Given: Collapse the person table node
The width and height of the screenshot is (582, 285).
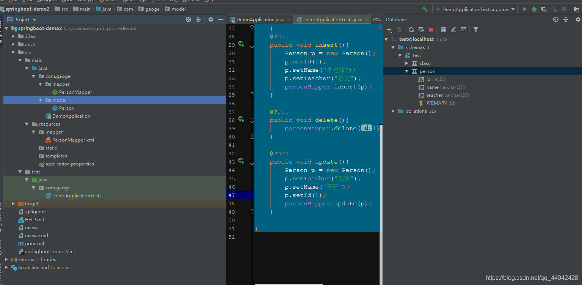Looking at the screenshot, I should (407, 71).
